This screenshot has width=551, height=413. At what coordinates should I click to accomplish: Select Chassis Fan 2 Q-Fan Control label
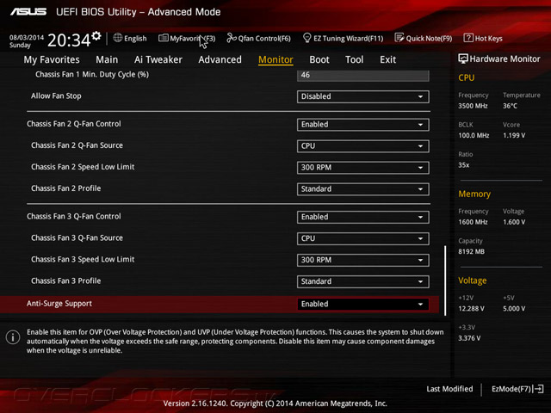click(74, 124)
